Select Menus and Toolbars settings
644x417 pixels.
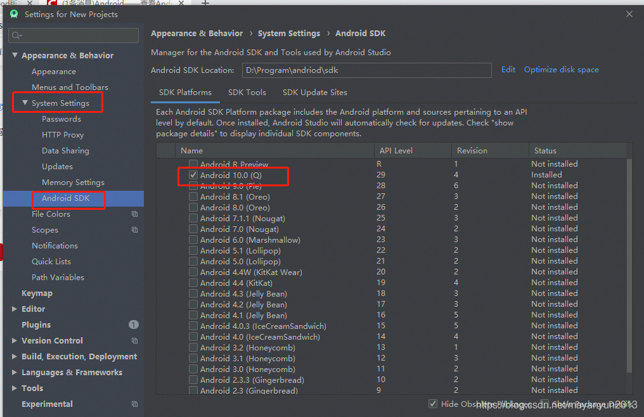tap(70, 87)
